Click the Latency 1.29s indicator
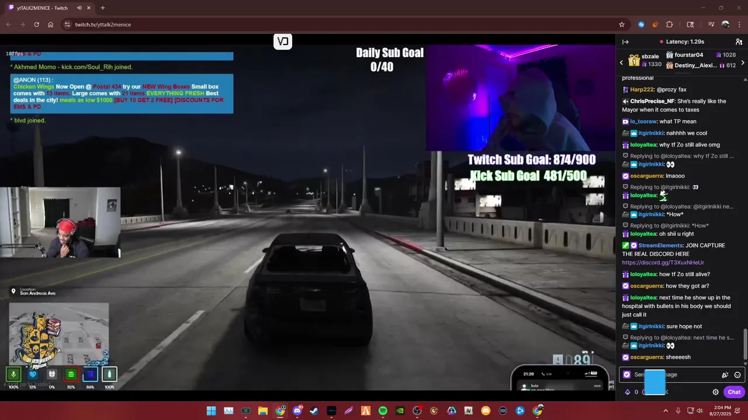 [x=681, y=42]
